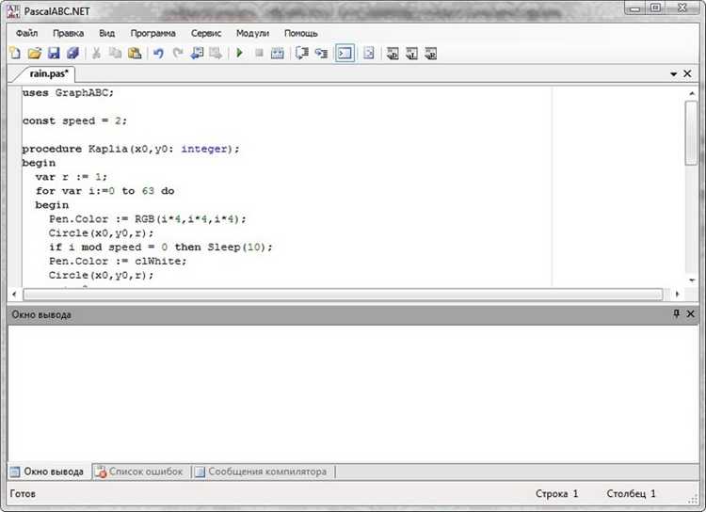The image size is (706, 512).
Task: Undo the last edit with the toolbar arrow
Action: [x=158, y=54]
